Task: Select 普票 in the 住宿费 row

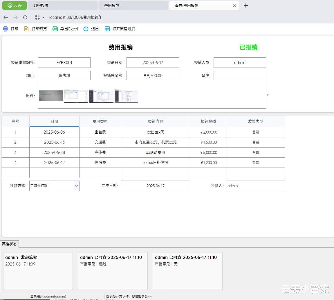Action: tap(256, 163)
